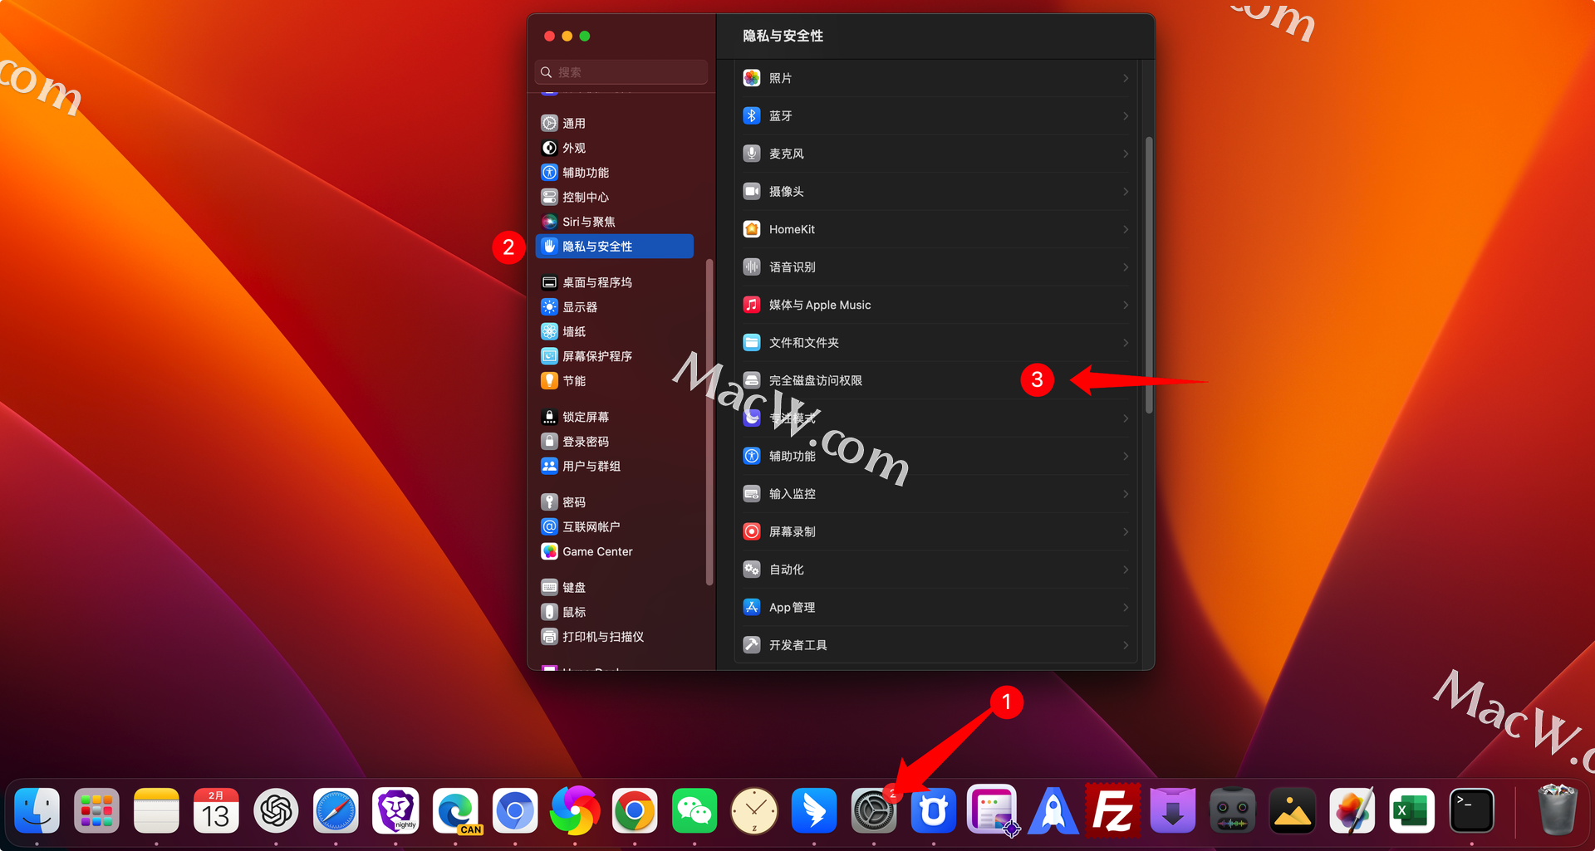Click the 搜索 search field
The image size is (1595, 851).
621,72
